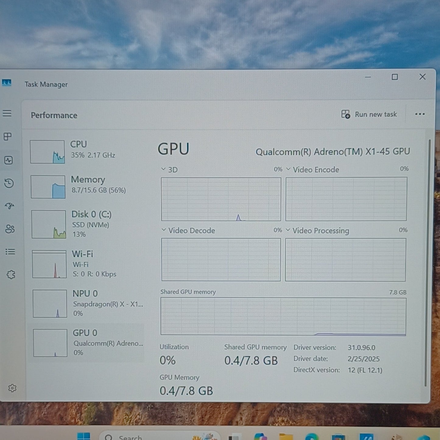Image resolution: width=440 pixels, height=440 pixels.
Task: Minimize the Task Manager window
Action: click(368, 77)
